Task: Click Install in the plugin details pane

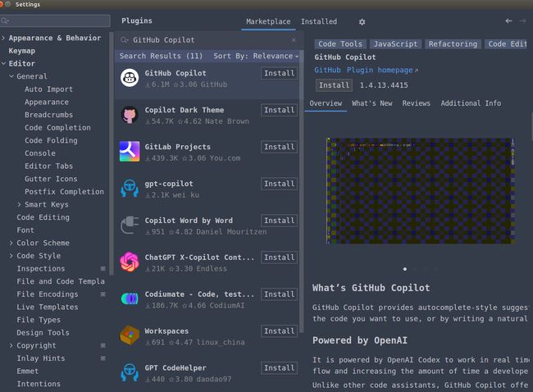Action: coord(334,85)
